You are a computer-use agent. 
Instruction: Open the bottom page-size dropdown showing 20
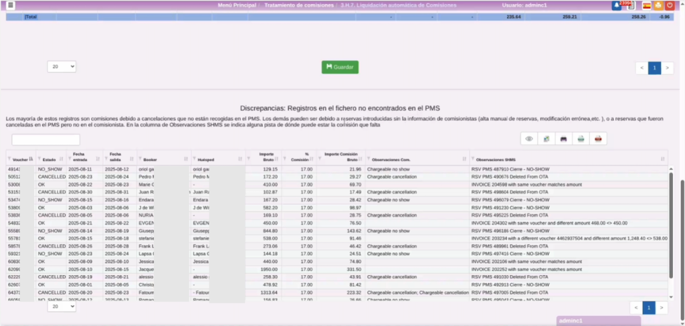[62, 307]
